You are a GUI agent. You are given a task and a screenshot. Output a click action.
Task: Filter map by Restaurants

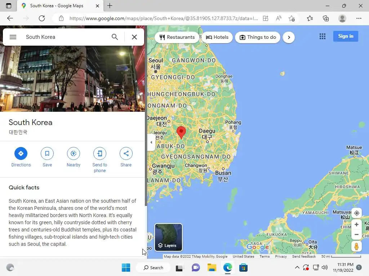coord(177,37)
